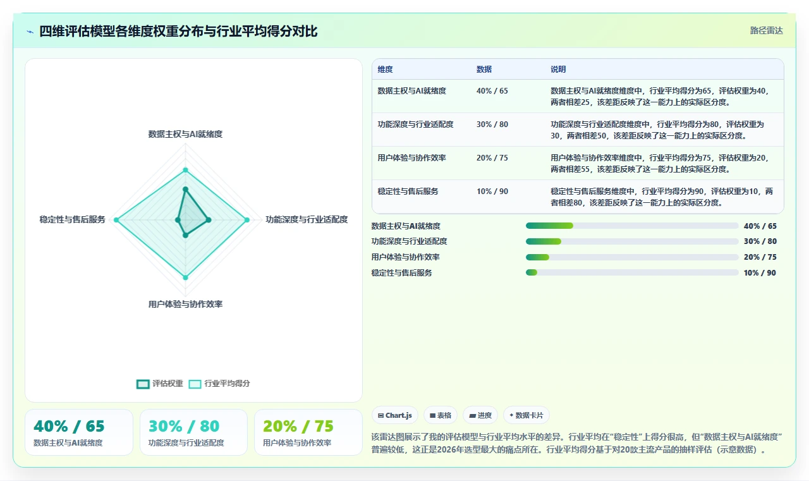This screenshot has width=809, height=481.
Task: Select the 路径雷达 tag in header
Action: point(766,30)
